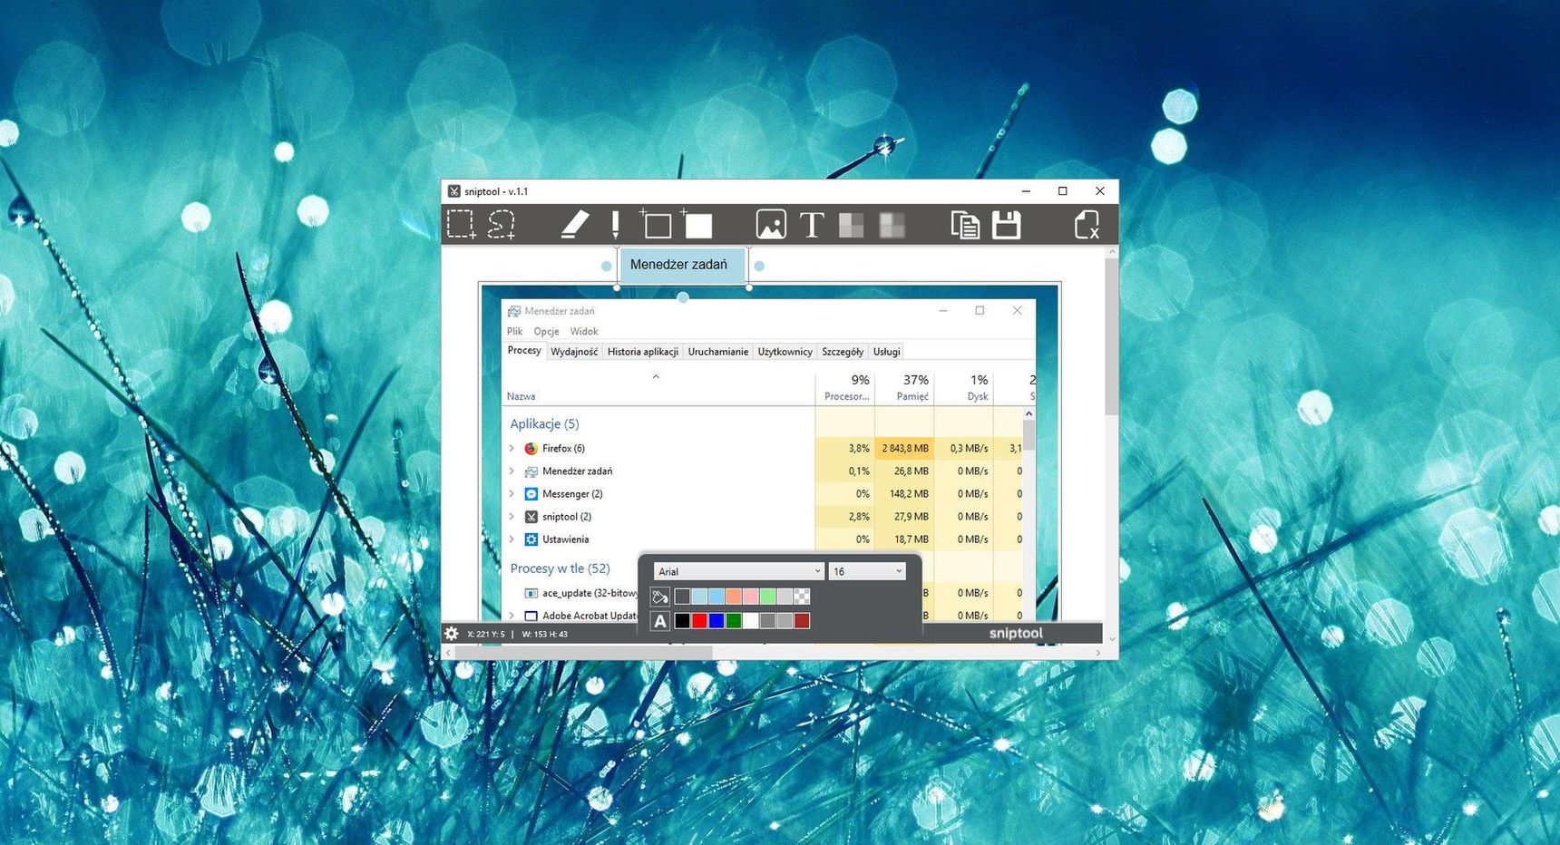Select the blur tool
Viewport: 1560px width, 845px height.
pos(892,225)
